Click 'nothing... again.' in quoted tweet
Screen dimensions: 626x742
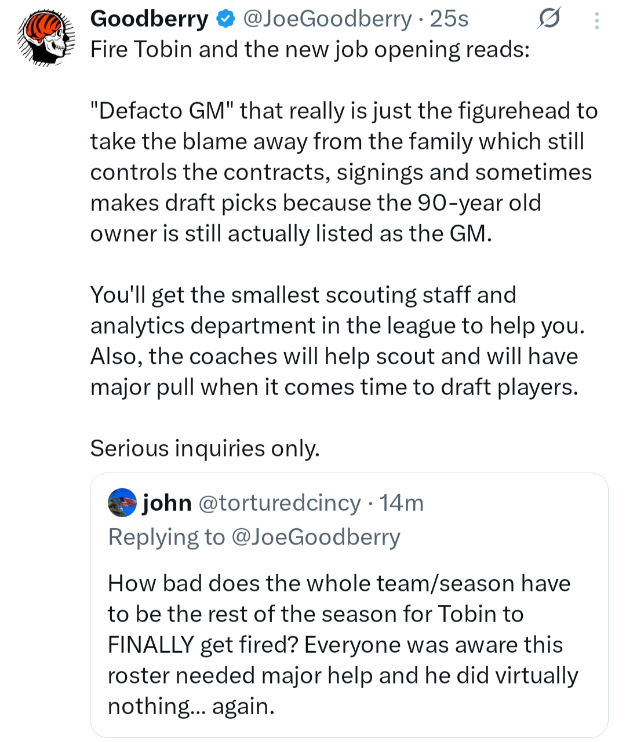point(191,706)
